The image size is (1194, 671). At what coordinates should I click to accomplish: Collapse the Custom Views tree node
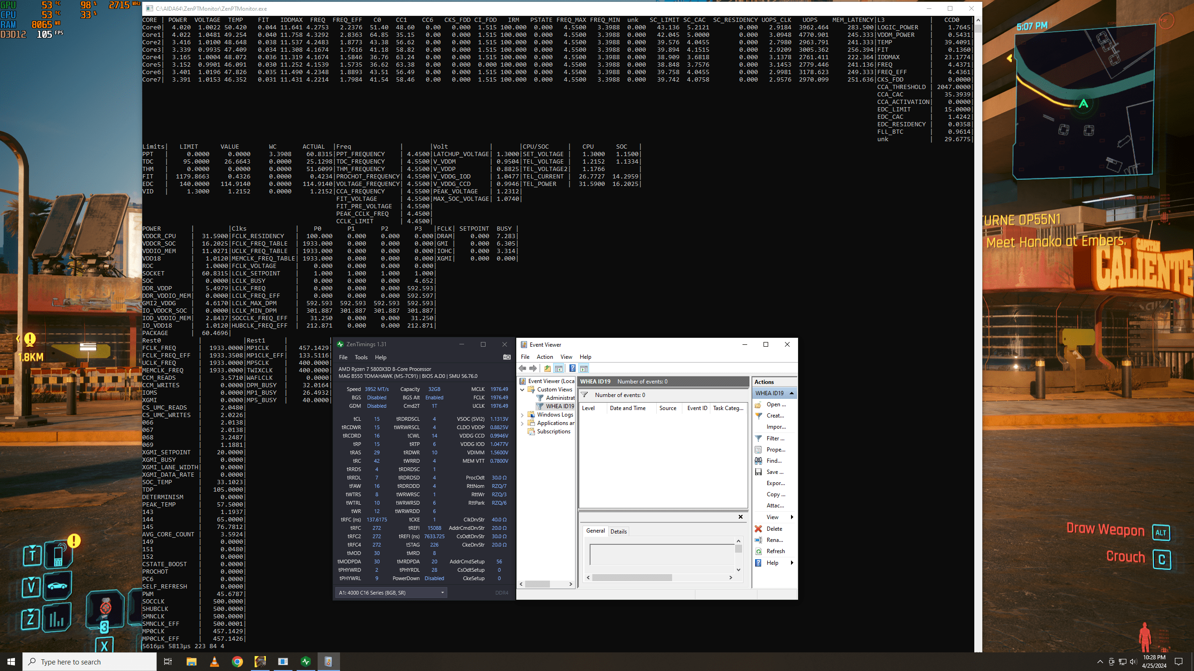point(522,390)
